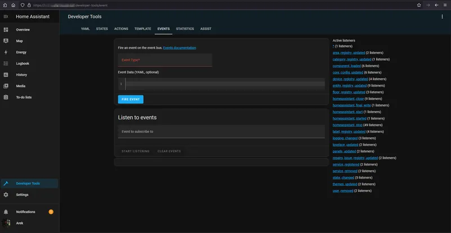Select lovelace_updated listener link
Viewport: 451px width, 233px height.
pos(346,145)
